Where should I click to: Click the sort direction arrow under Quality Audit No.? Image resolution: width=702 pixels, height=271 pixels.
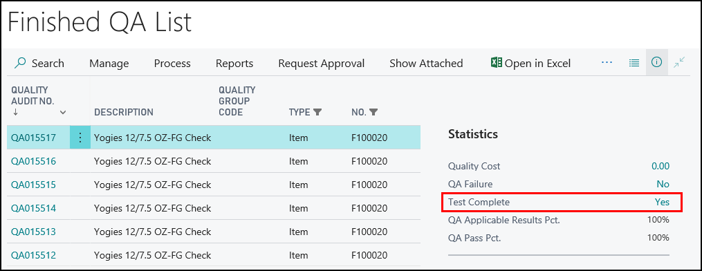tap(16, 113)
